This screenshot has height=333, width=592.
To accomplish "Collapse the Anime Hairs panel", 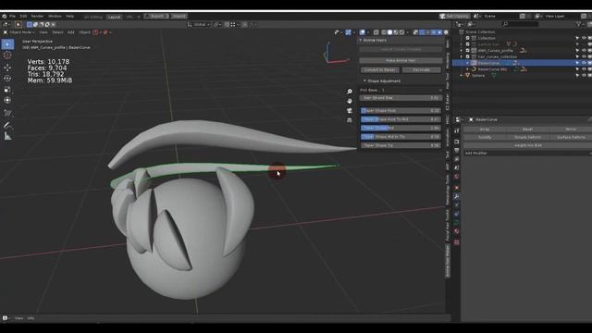I will tap(361, 40).
